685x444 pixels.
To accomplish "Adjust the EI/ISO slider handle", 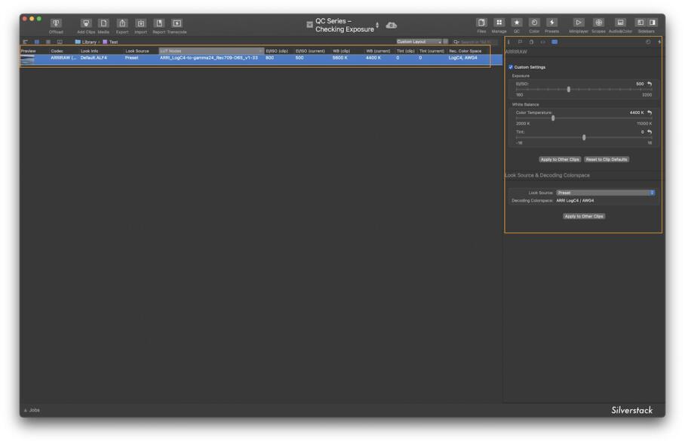I will pos(568,89).
